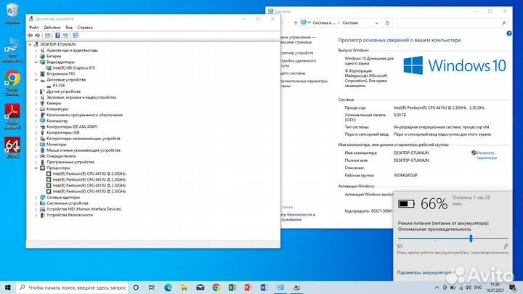This screenshot has height=294, width=523.
Task: Open the Файл menu
Action: (x=33, y=28)
